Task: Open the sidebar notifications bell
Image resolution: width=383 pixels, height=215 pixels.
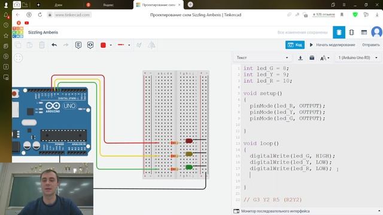Action: tap(6, 15)
